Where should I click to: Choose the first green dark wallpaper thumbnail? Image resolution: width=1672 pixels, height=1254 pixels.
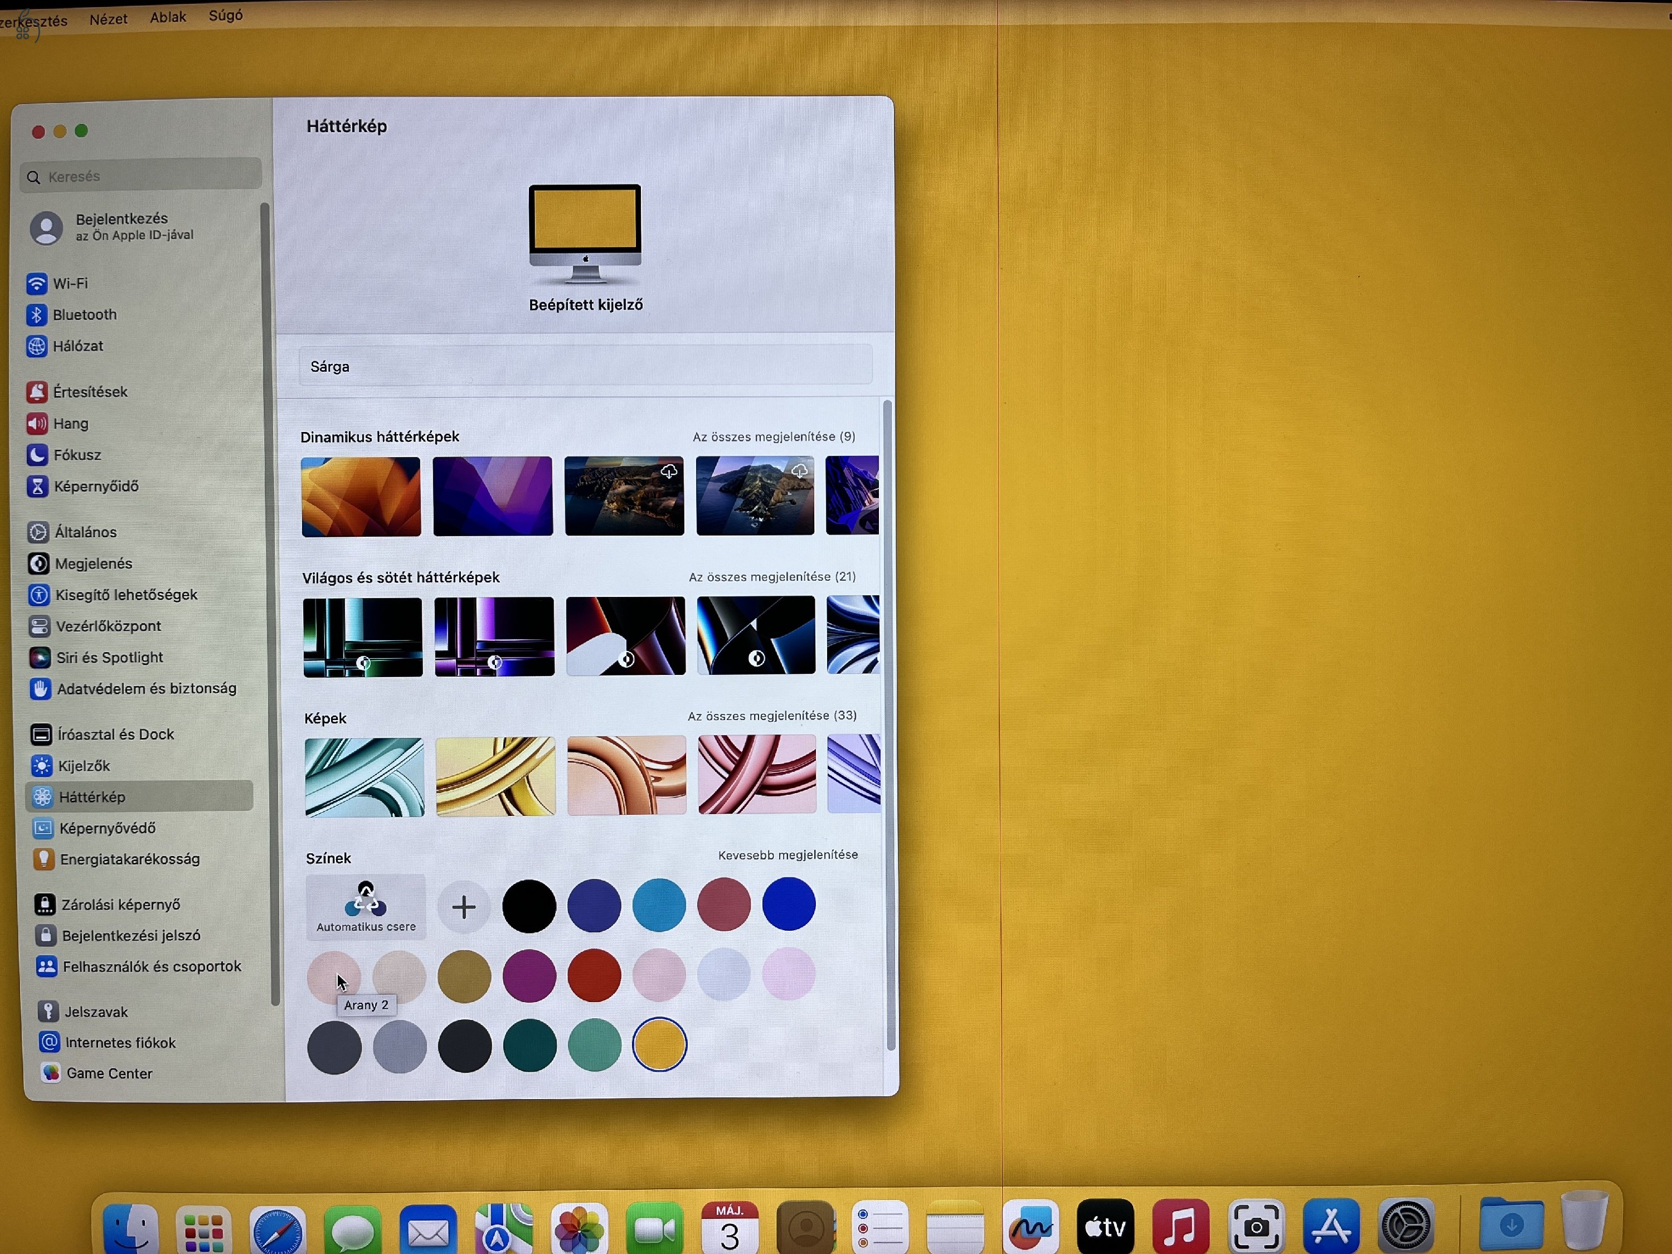(363, 637)
